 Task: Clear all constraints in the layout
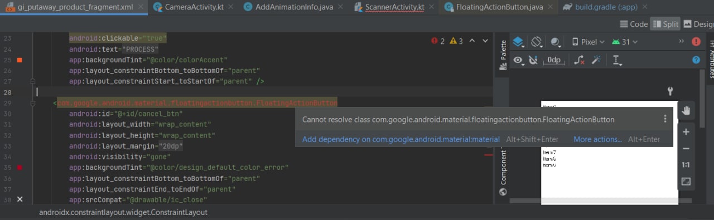(x=579, y=60)
